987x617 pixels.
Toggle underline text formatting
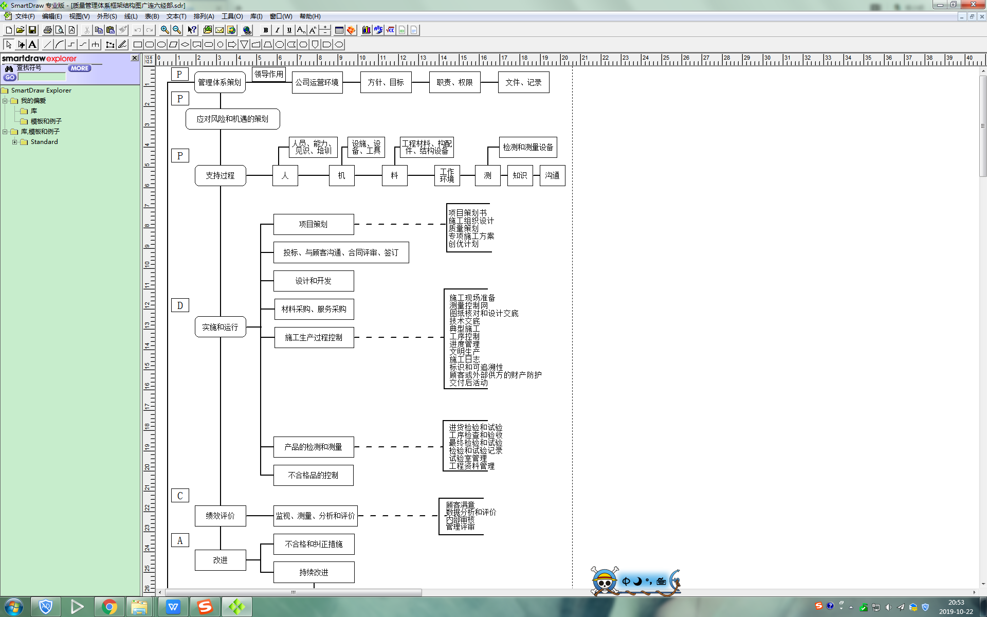point(289,30)
